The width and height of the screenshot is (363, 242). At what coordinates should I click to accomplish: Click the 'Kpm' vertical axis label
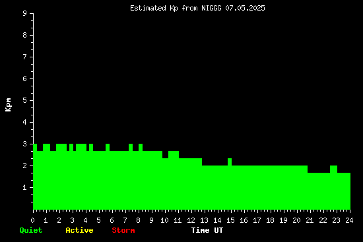click(9, 105)
